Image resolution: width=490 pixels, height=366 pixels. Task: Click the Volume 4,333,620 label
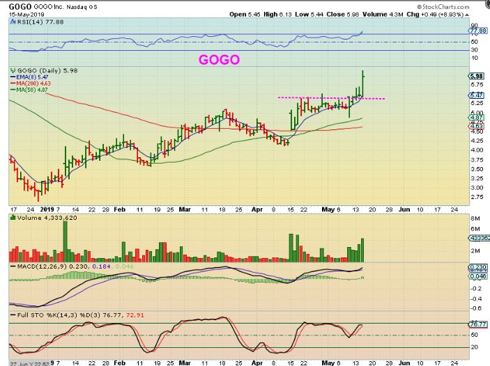[x=47, y=218]
